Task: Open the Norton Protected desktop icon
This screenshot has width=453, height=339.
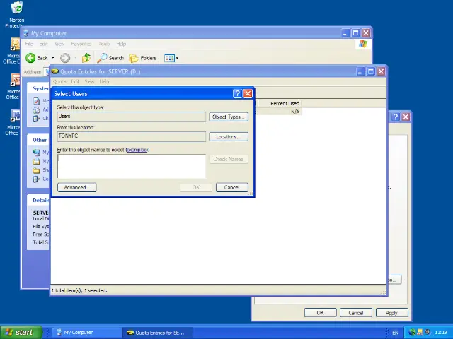Action: pos(16,10)
